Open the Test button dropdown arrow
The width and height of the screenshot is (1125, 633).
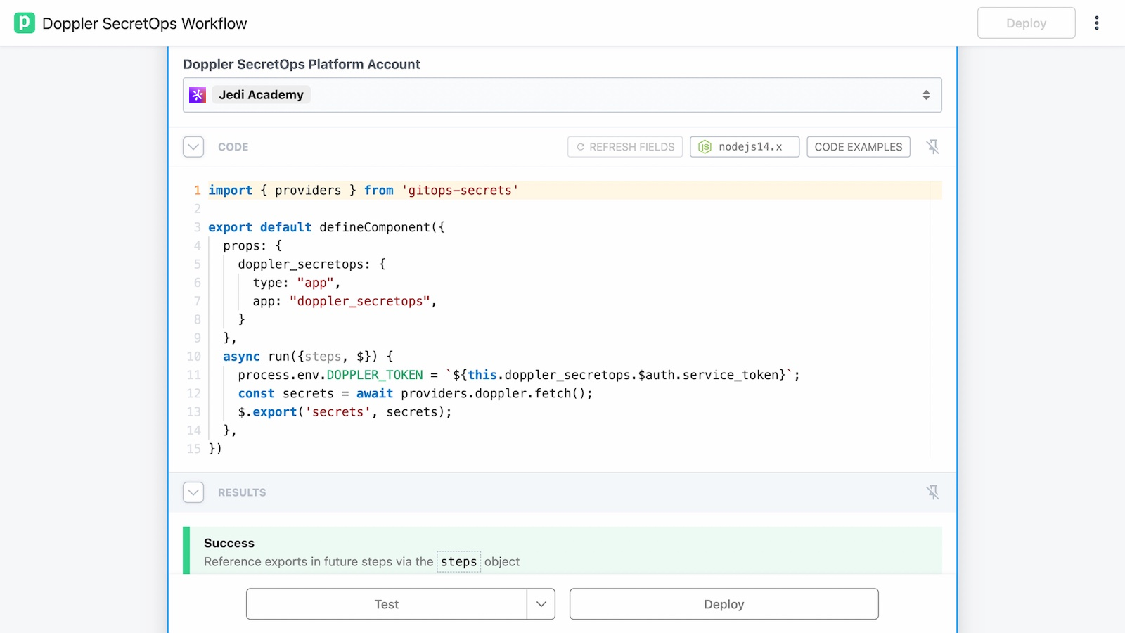541,604
